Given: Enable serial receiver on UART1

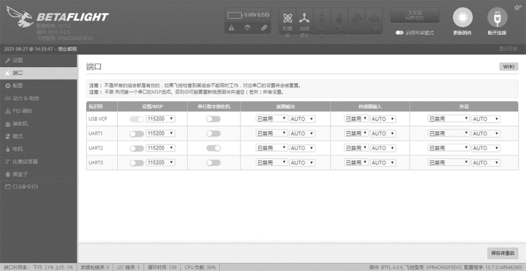Looking at the screenshot, I should click(213, 134).
